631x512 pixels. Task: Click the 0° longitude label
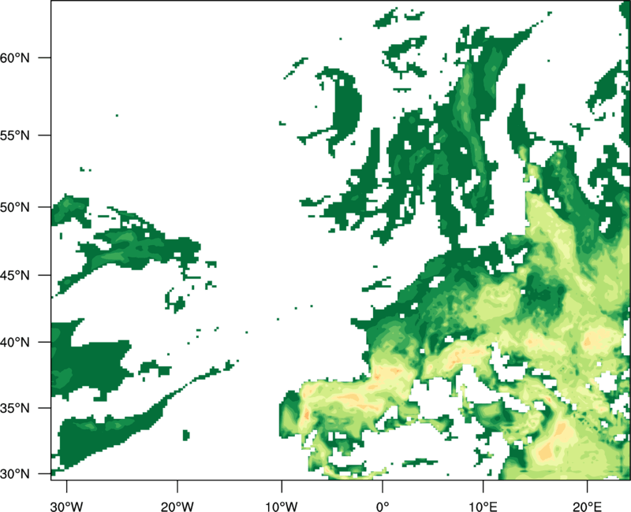click(x=383, y=506)
